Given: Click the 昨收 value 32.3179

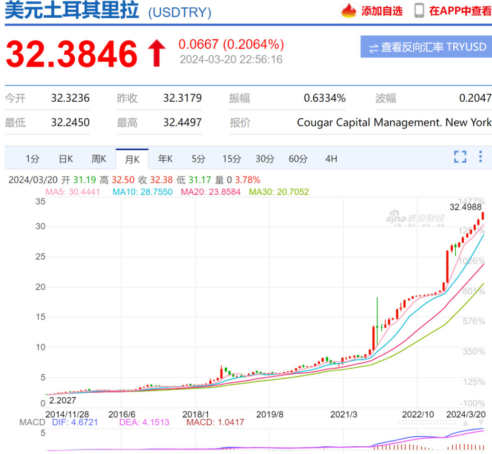Looking at the screenshot, I should click(182, 98).
